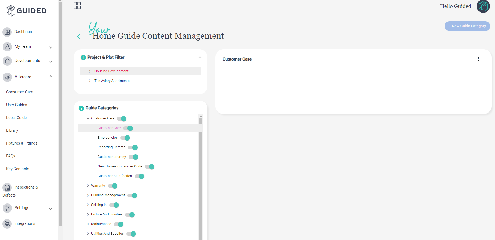Image resolution: width=495 pixels, height=240 pixels.
Task: Open the Customer Care three-dot options menu
Action: click(478, 59)
